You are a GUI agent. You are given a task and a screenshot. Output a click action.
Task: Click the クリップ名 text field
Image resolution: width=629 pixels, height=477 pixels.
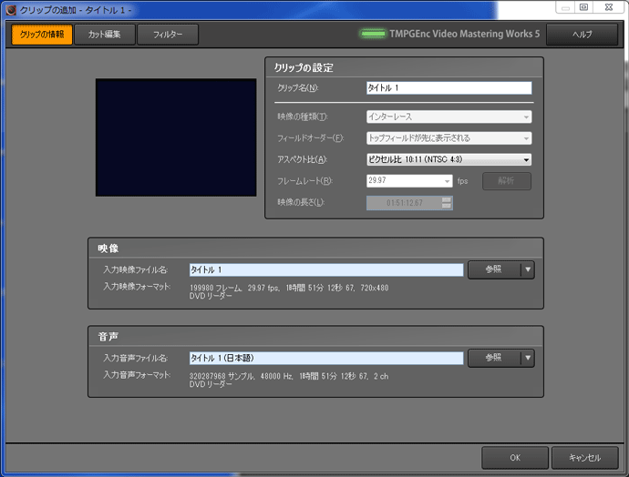point(448,88)
